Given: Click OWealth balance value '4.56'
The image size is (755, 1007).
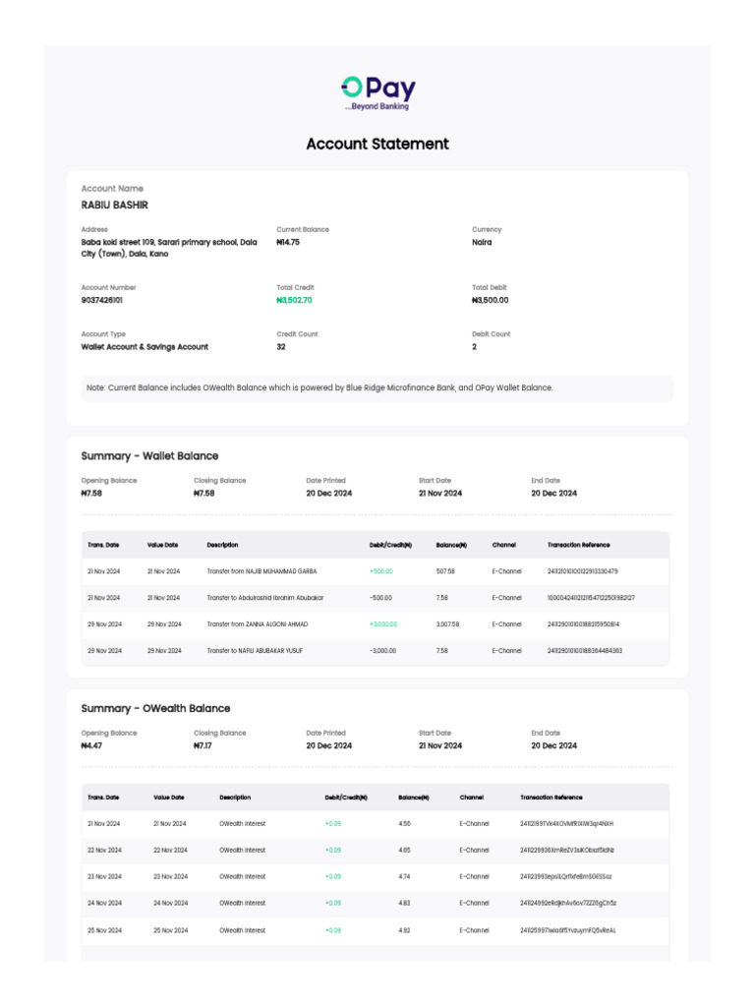Looking at the screenshot, I should click(x=404, y=823).
